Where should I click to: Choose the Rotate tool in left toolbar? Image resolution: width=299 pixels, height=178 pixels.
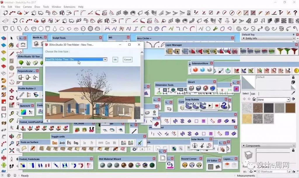coord(11,98)
